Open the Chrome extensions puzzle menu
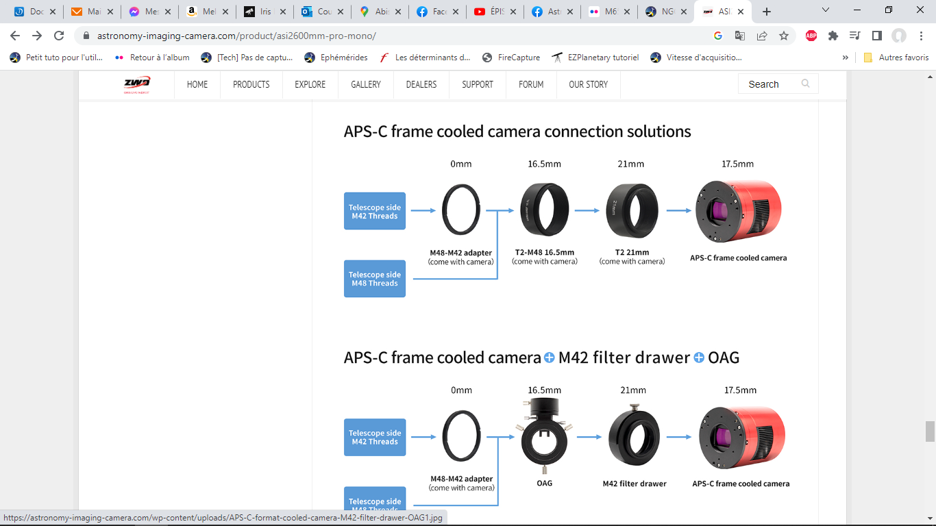Image resolution: width=936 pixels, height=526 pixels. [x=833, y=36]
